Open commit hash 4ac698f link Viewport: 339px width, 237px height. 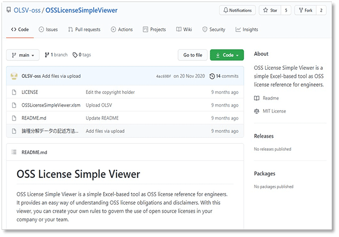[x=163, y=76]
